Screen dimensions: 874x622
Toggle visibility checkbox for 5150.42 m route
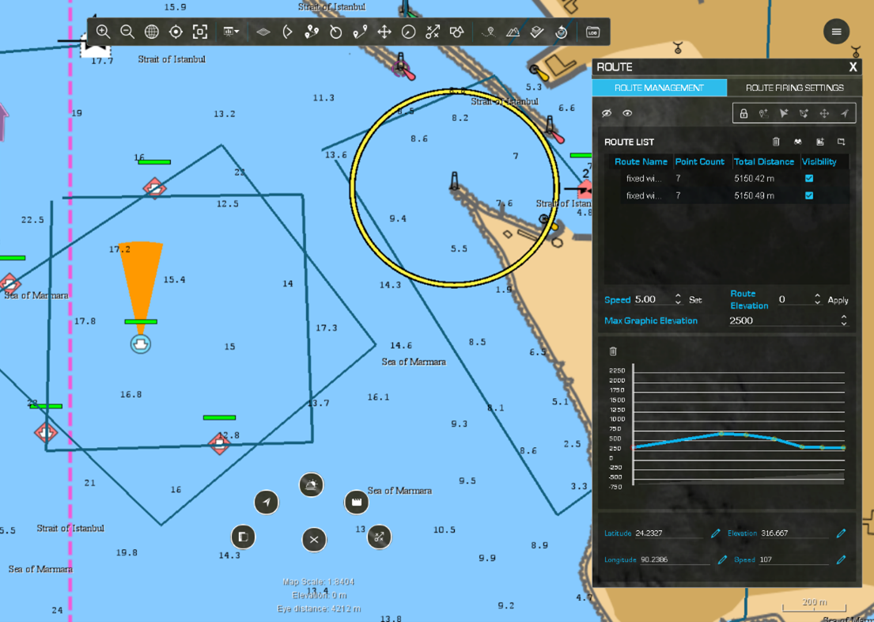point(809,179)
